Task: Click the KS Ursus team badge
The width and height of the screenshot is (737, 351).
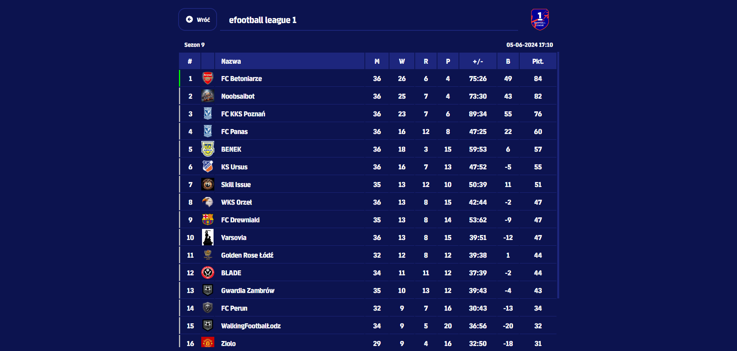Action: 208,167
